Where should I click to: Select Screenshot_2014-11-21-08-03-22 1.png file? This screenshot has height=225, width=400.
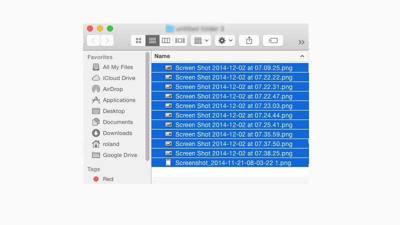230,163
